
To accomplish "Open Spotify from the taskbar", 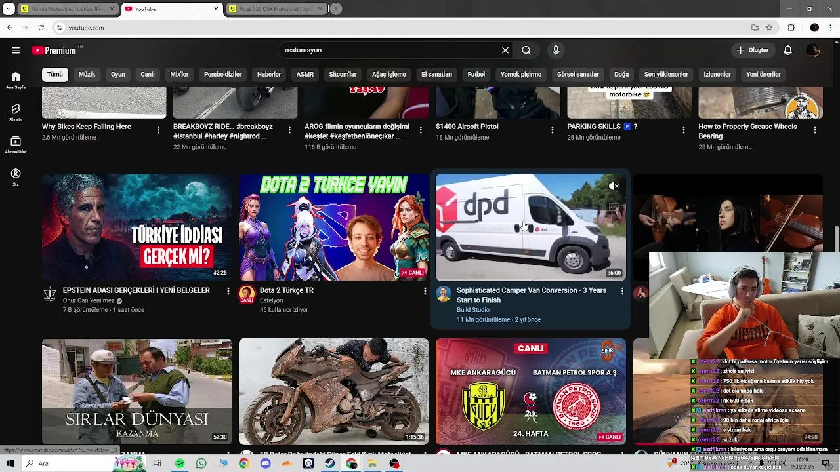I will [x=180, y=463].
